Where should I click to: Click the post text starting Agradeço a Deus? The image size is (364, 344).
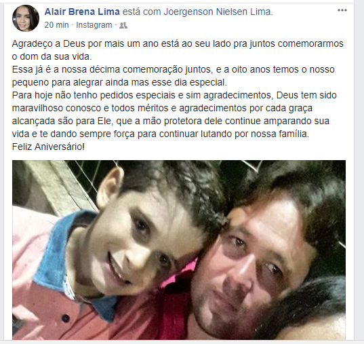point(178,95)
